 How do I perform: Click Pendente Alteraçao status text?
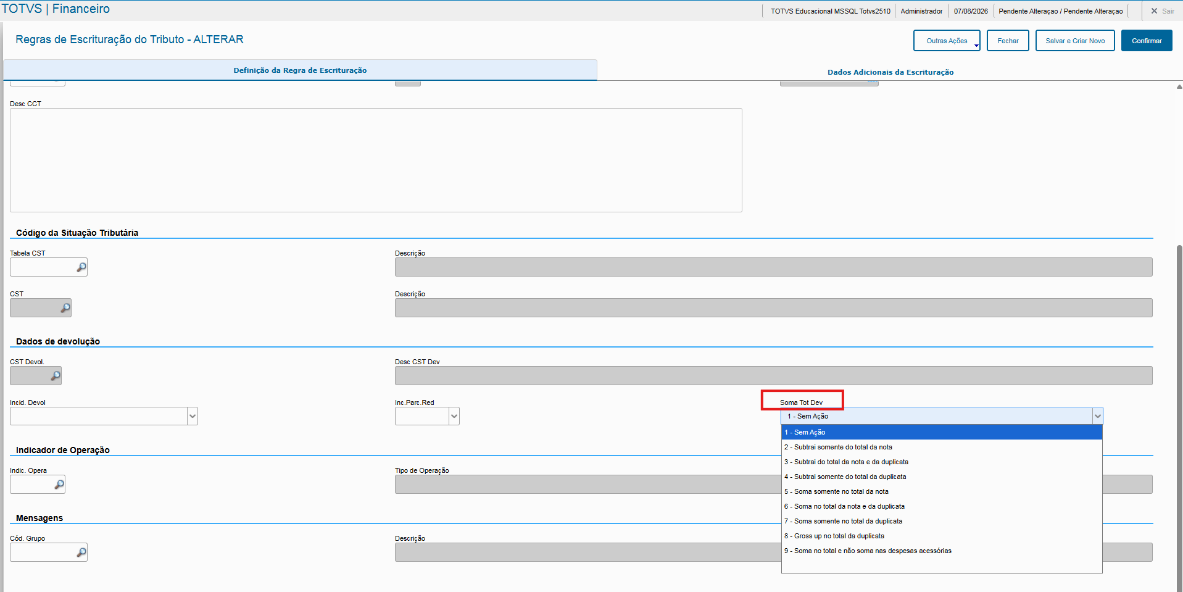[1061, 11]
